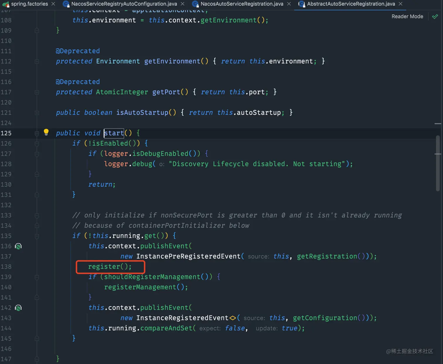Expand folded getEnvironment method at line 112
443x364 pixels.
pyautogui.click(x=37, y=61)
